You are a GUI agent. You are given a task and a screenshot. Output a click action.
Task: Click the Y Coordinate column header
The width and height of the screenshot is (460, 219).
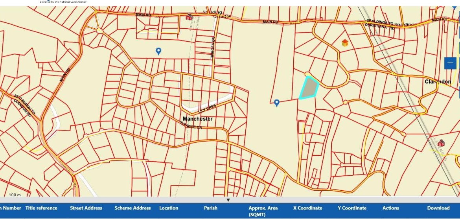pos(352,208)
